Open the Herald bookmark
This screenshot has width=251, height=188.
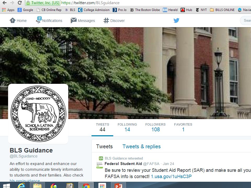point(170,10)
